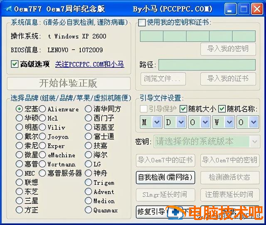Select the 华硕 brand radio button

[20, 118]
